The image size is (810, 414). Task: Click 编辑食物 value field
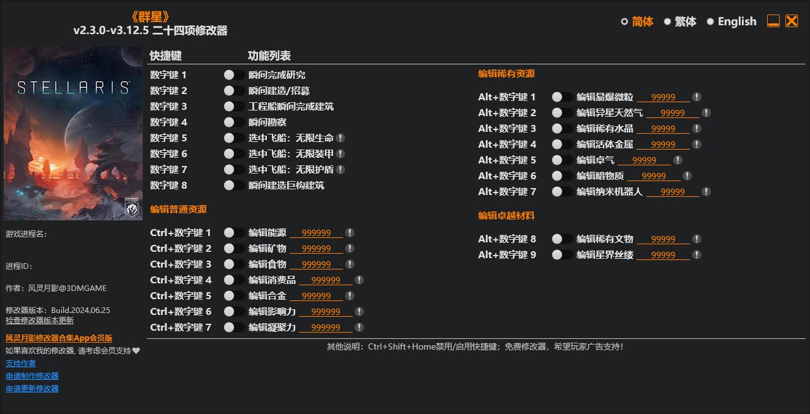[x=316, y=264]
